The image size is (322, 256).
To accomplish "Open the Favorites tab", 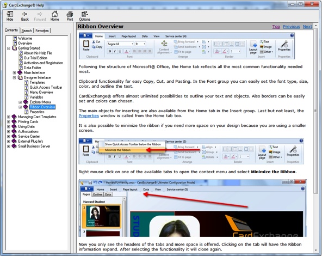I will click(x=42, y=31).
